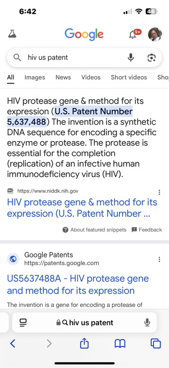Select the Short videos tab

tap(129, 77)
